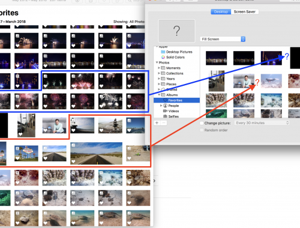Switch to the Desktop tab
Viewport: 300px width, 228px height.
click(221, 12)
